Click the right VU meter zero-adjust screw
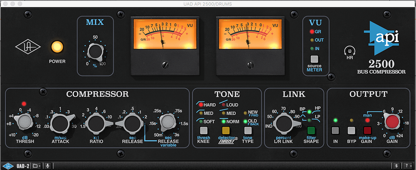416x170 pixels. coord(250,64)
